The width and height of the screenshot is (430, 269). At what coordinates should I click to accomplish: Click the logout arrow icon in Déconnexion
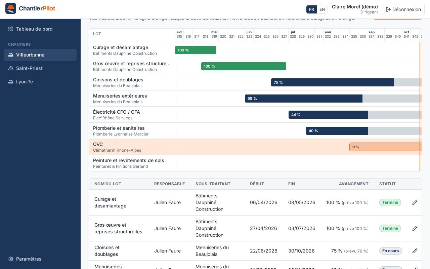click(388, 9)
